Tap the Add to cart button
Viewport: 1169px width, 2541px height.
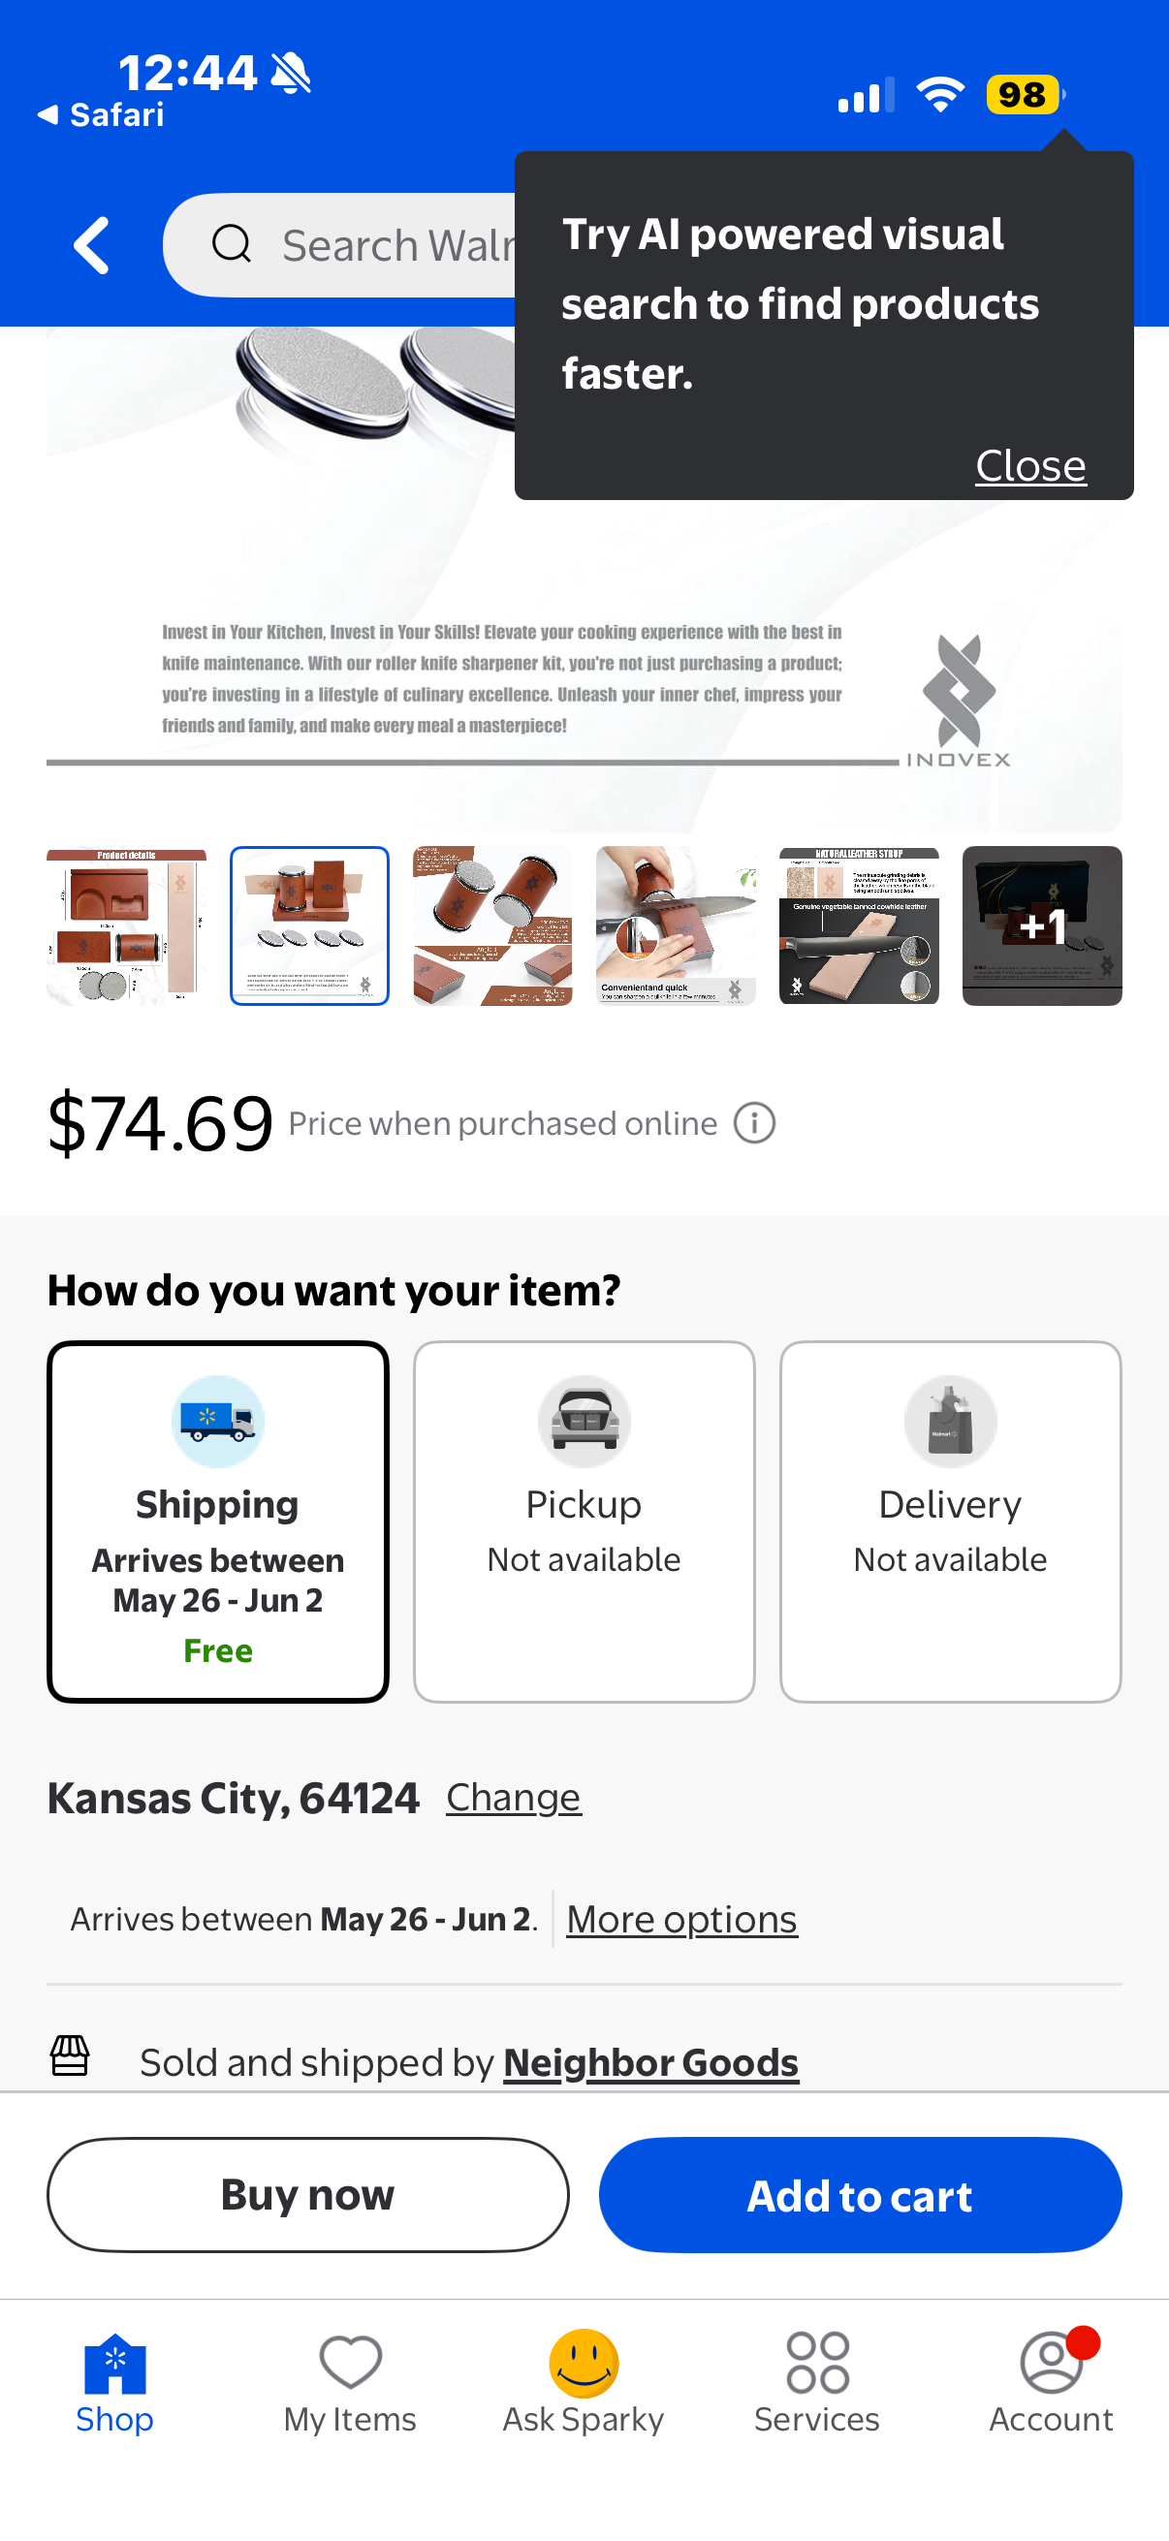click(x=860, y=2194)
